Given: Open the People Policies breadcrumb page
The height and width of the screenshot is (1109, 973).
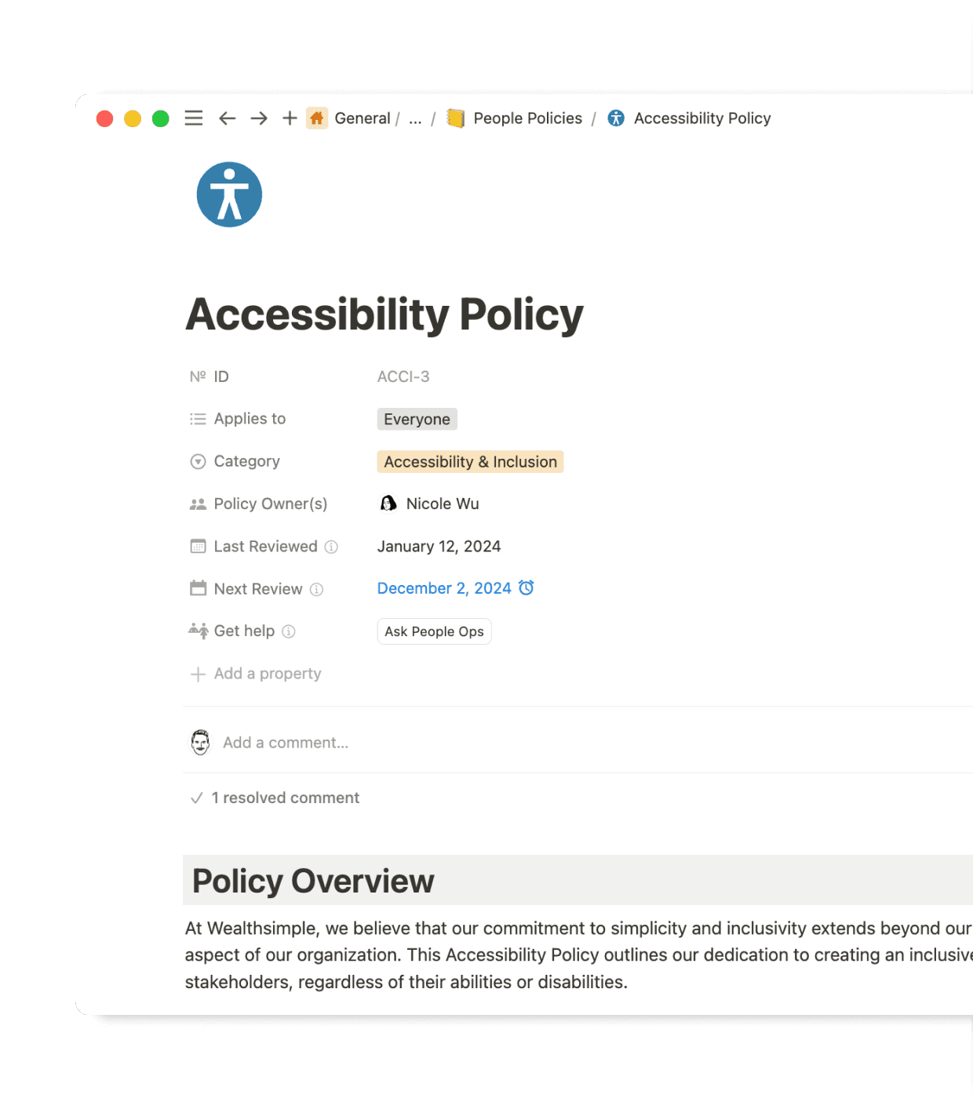Looking at the screenshot, I should tap(527, 118).
